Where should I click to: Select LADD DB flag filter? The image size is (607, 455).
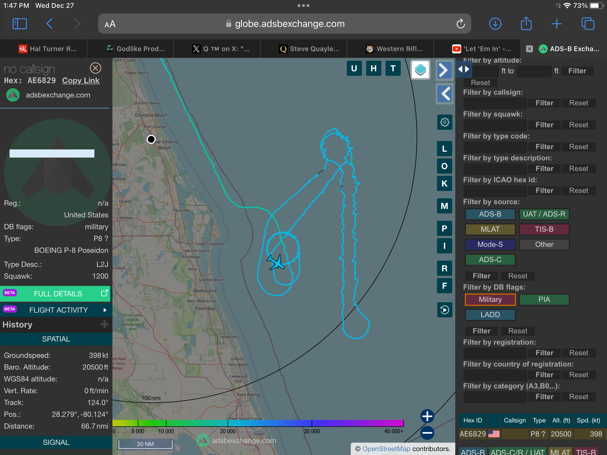(490, 315)
